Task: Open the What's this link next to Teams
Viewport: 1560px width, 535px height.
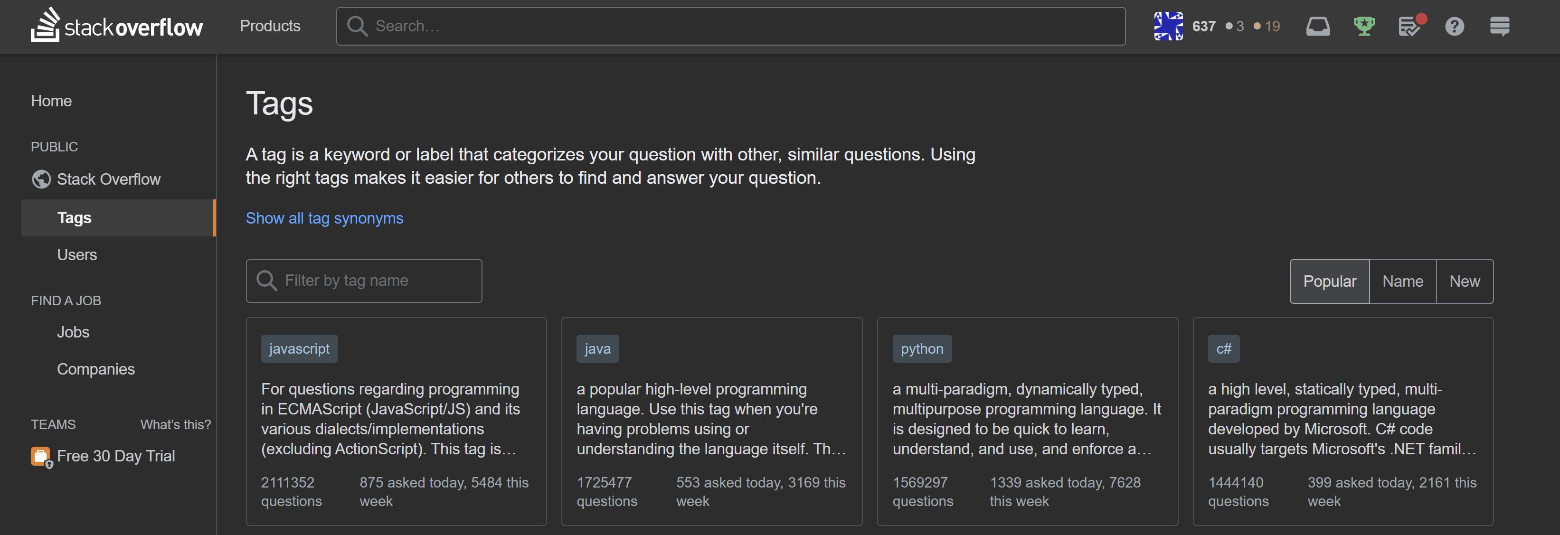Action: (176, 424)
